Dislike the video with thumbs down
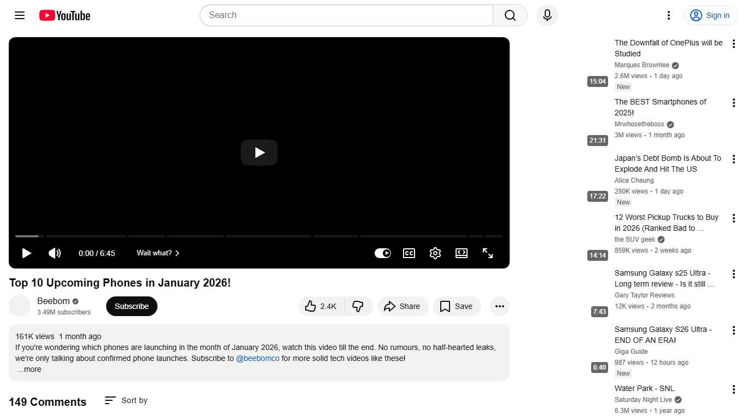747x420 pixels. (358, 306)
